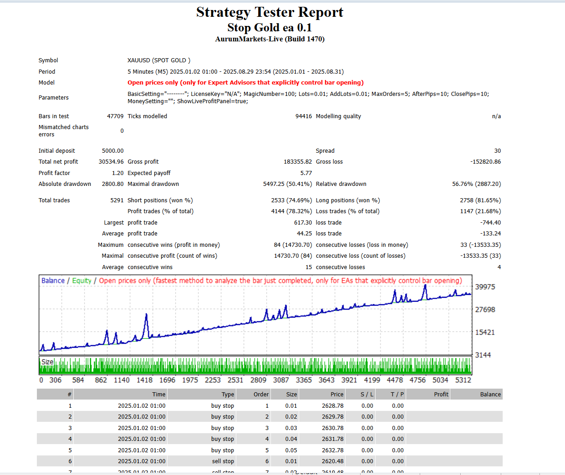Viewport: 565px width, 475px height.
Task: Click price 2620.48 in order row 6
Action: [333, 461]
